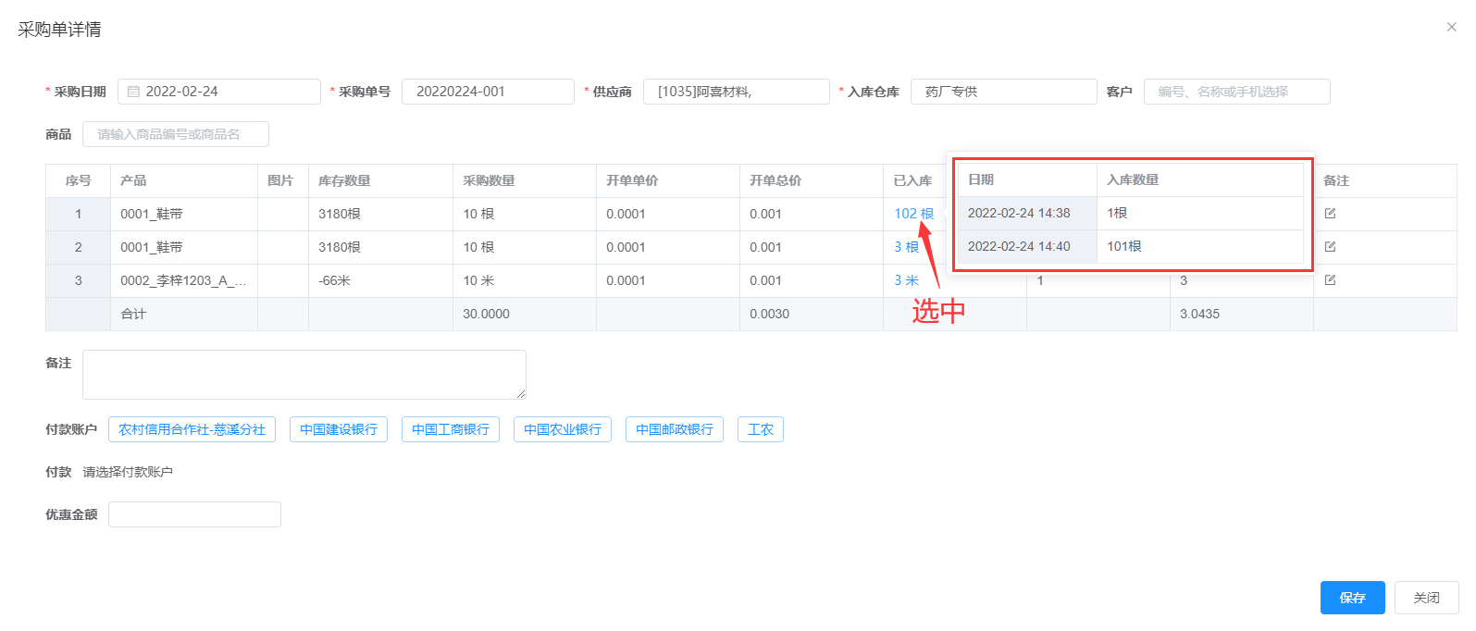Click the 客户 customer search field
The height and width of the screenshot is (631, 1476).
click(1236, 92)
